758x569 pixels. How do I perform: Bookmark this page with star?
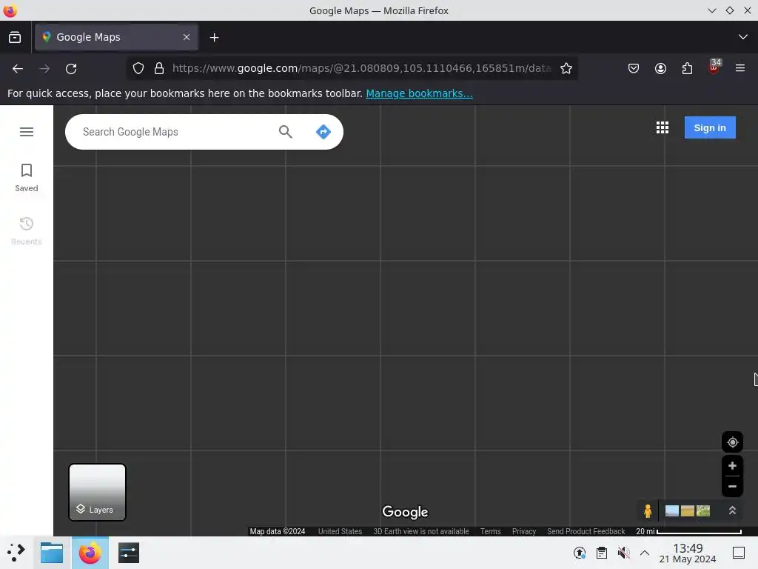[x=566, y=69]
